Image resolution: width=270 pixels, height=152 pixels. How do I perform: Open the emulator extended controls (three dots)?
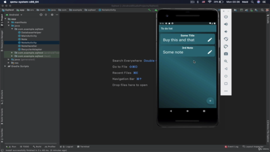[226, 91]
